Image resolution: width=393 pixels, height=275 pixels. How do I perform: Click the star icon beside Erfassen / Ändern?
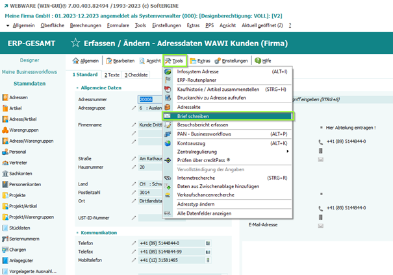(75, 43)
